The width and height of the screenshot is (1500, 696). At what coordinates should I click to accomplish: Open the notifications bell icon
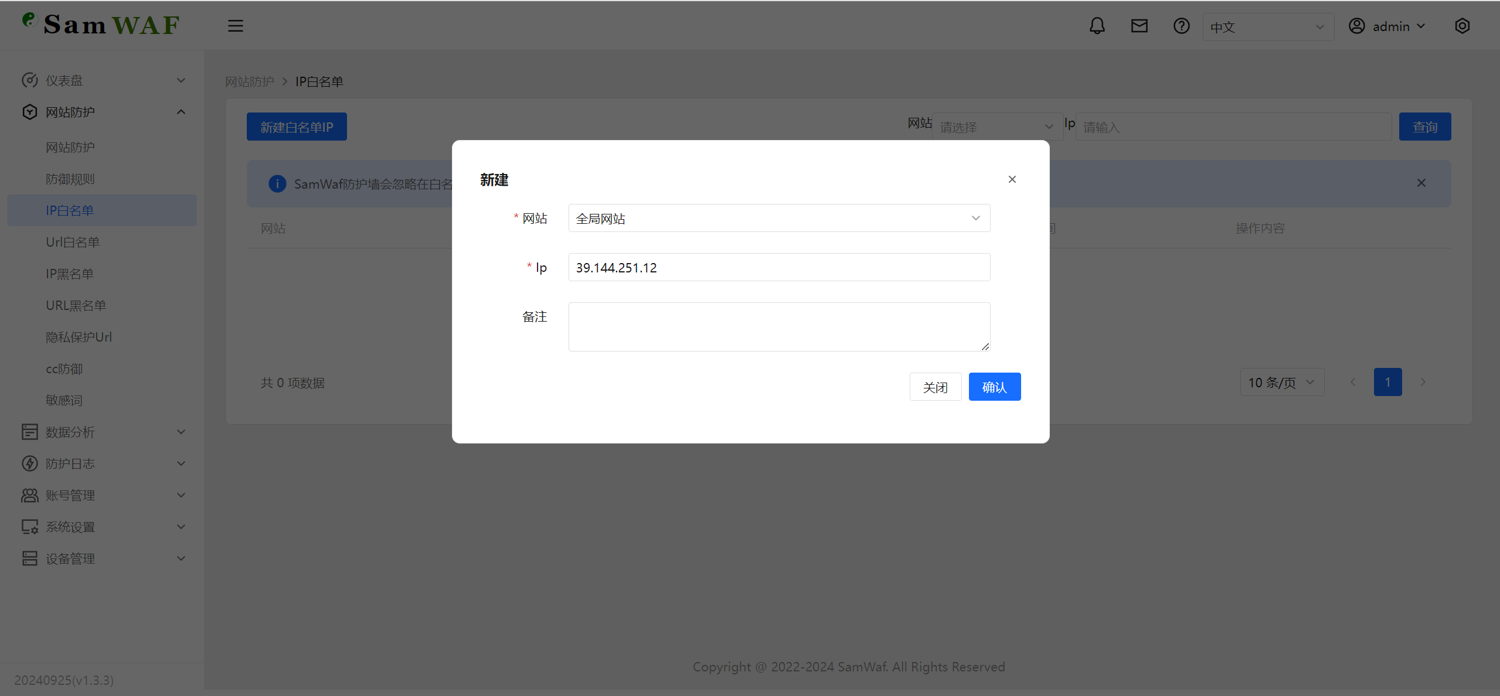pyautogui.click(x=1097, y=26)
